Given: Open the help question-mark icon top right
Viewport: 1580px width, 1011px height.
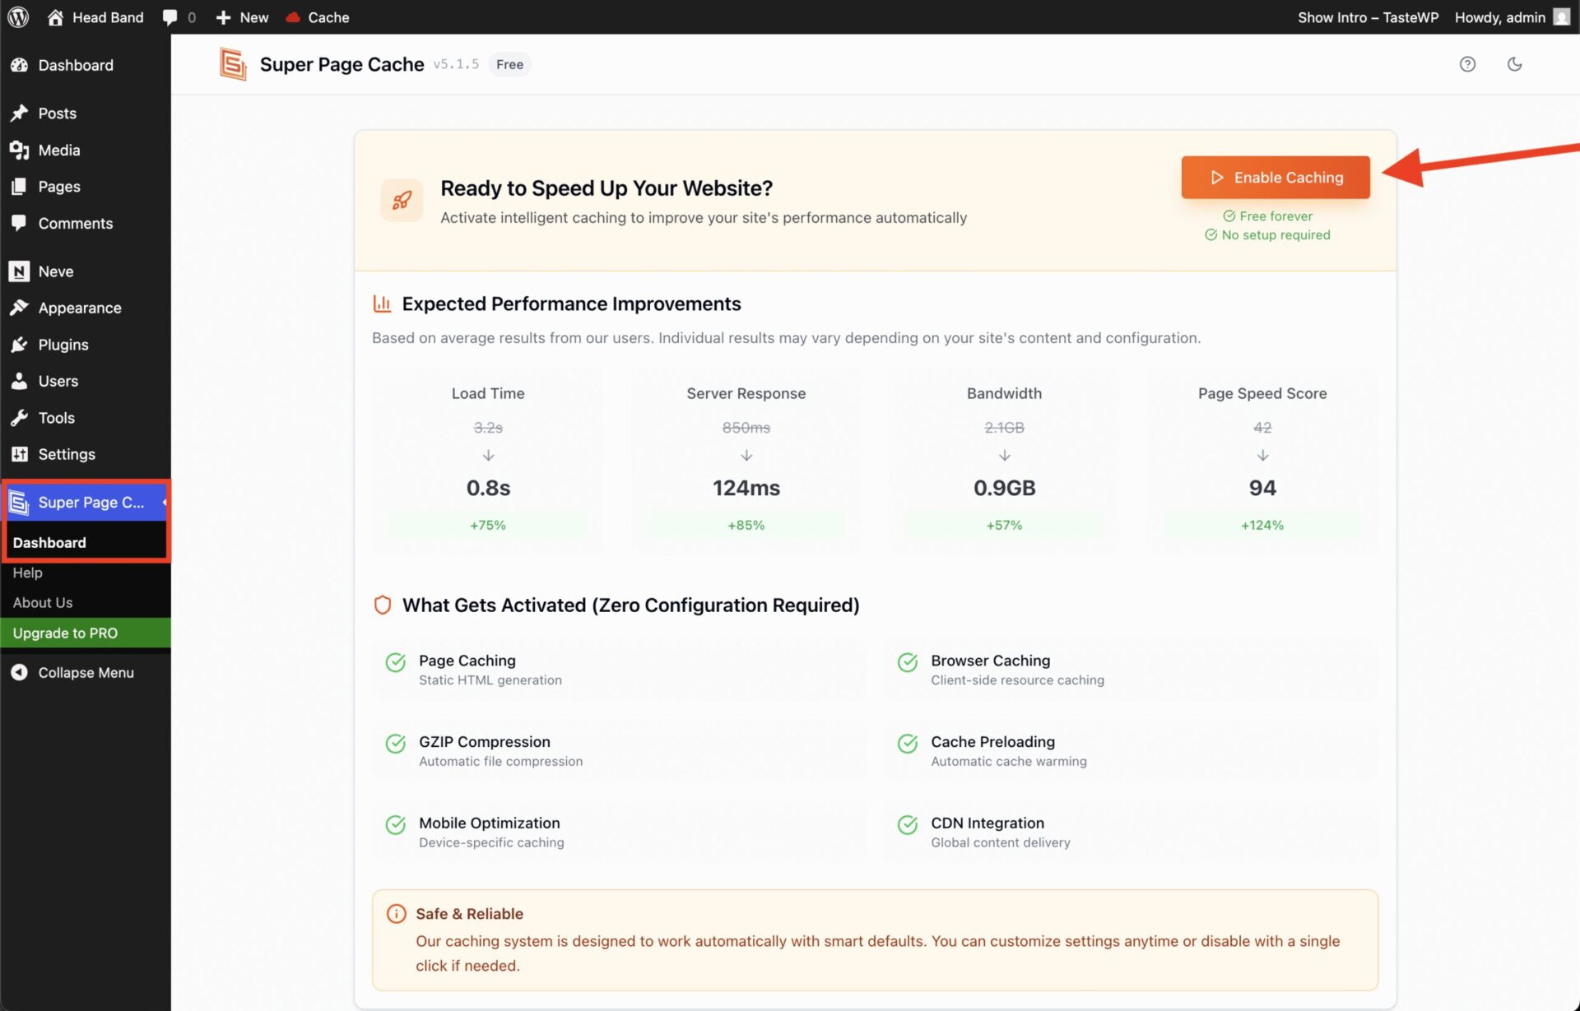Looking at the screenshot, I should click(x=1468, y=63).
